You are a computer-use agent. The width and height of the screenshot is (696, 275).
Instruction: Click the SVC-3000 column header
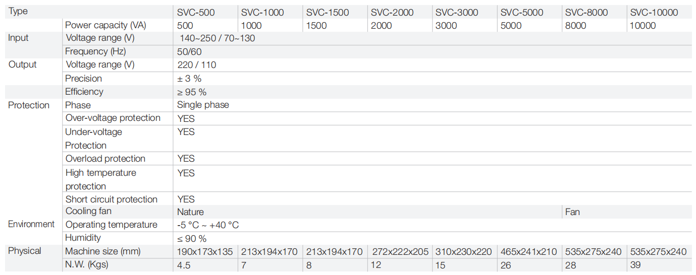[457, 12]
